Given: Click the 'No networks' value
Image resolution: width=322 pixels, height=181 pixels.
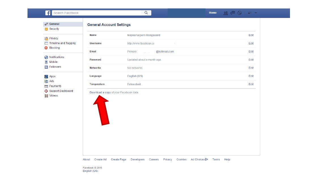Looking at the screenshot, I should (135, 68).
